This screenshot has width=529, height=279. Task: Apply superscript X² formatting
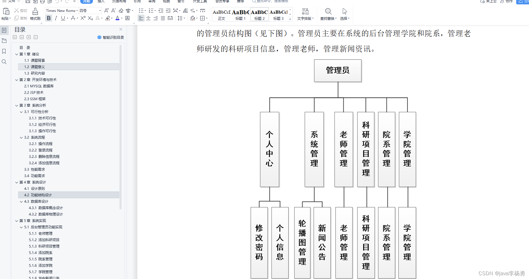click(83, 18)
